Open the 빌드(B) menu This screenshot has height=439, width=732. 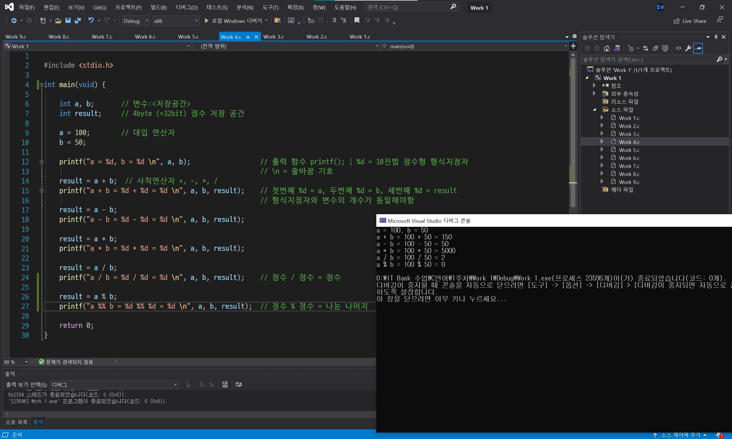coord(158,7)
